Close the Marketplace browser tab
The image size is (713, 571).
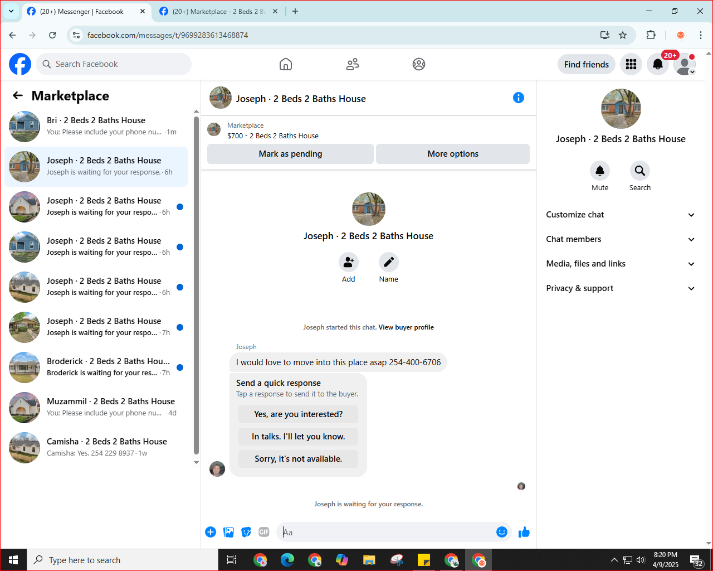[x=275, y=11]
